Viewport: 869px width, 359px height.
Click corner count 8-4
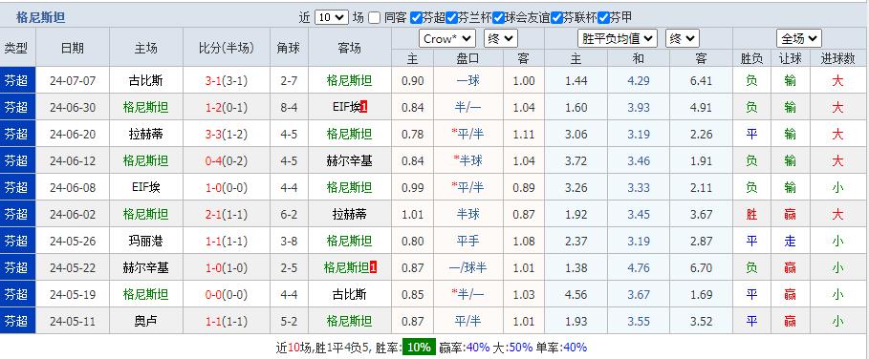(289, 107)
